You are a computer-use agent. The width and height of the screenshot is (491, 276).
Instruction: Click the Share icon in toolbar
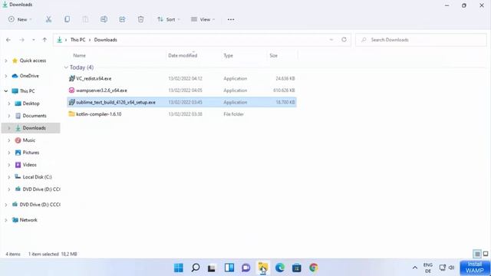(x=122, y=19)
